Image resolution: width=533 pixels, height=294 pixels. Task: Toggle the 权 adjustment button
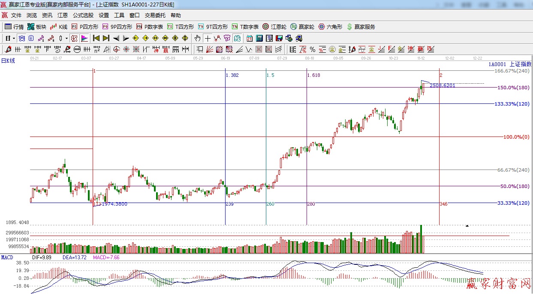tap(74, 38)
